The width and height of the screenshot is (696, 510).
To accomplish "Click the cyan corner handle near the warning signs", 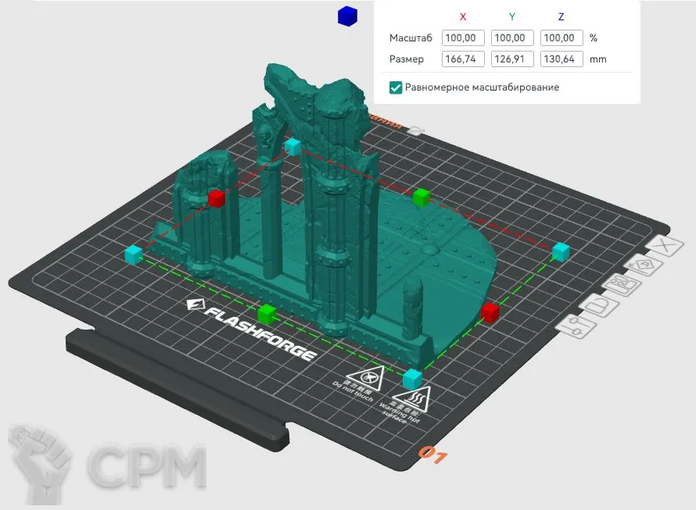I will [412, 378].
